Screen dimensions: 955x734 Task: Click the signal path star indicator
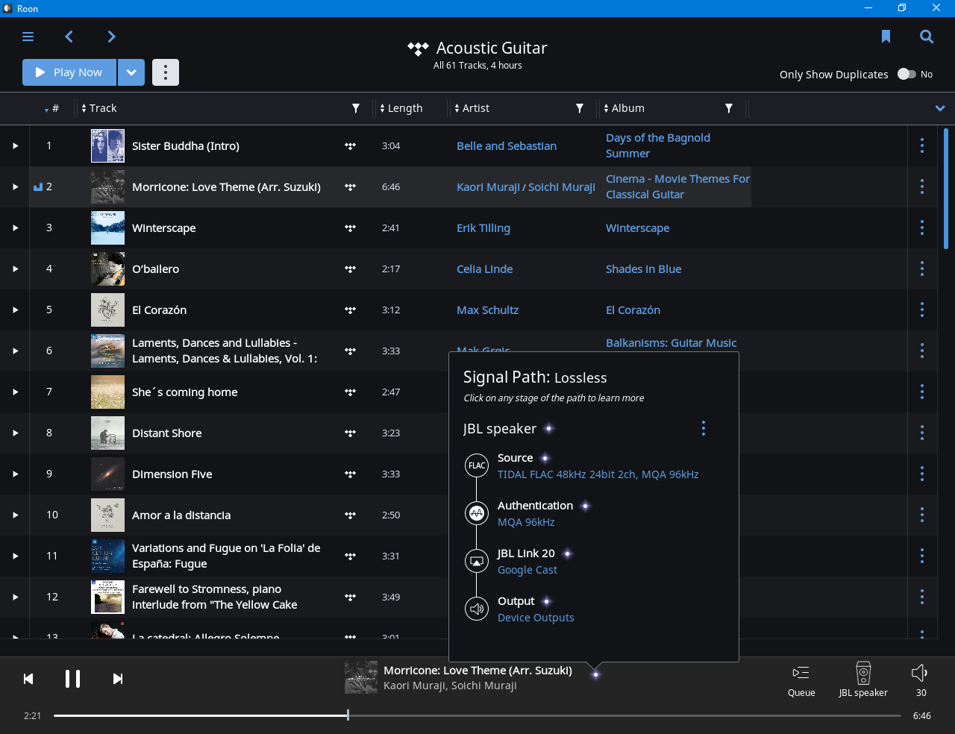(x=595, y=674)
